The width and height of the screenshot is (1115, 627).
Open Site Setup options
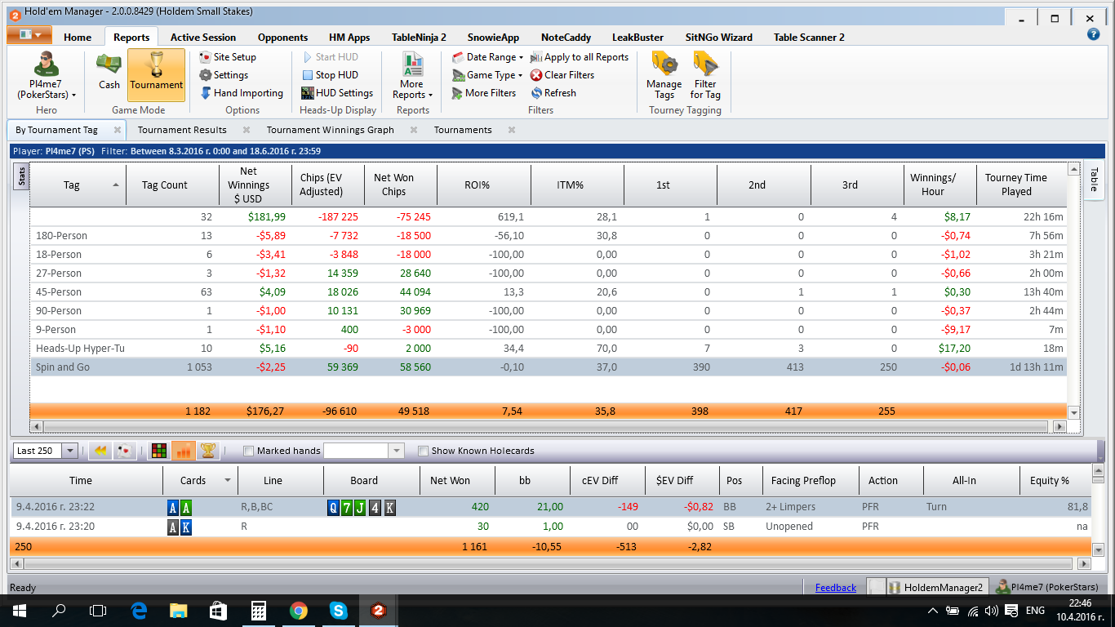coord(228,57)
